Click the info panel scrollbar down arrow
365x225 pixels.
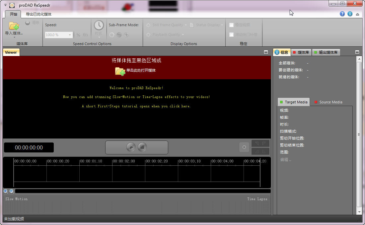pos(359,212)
